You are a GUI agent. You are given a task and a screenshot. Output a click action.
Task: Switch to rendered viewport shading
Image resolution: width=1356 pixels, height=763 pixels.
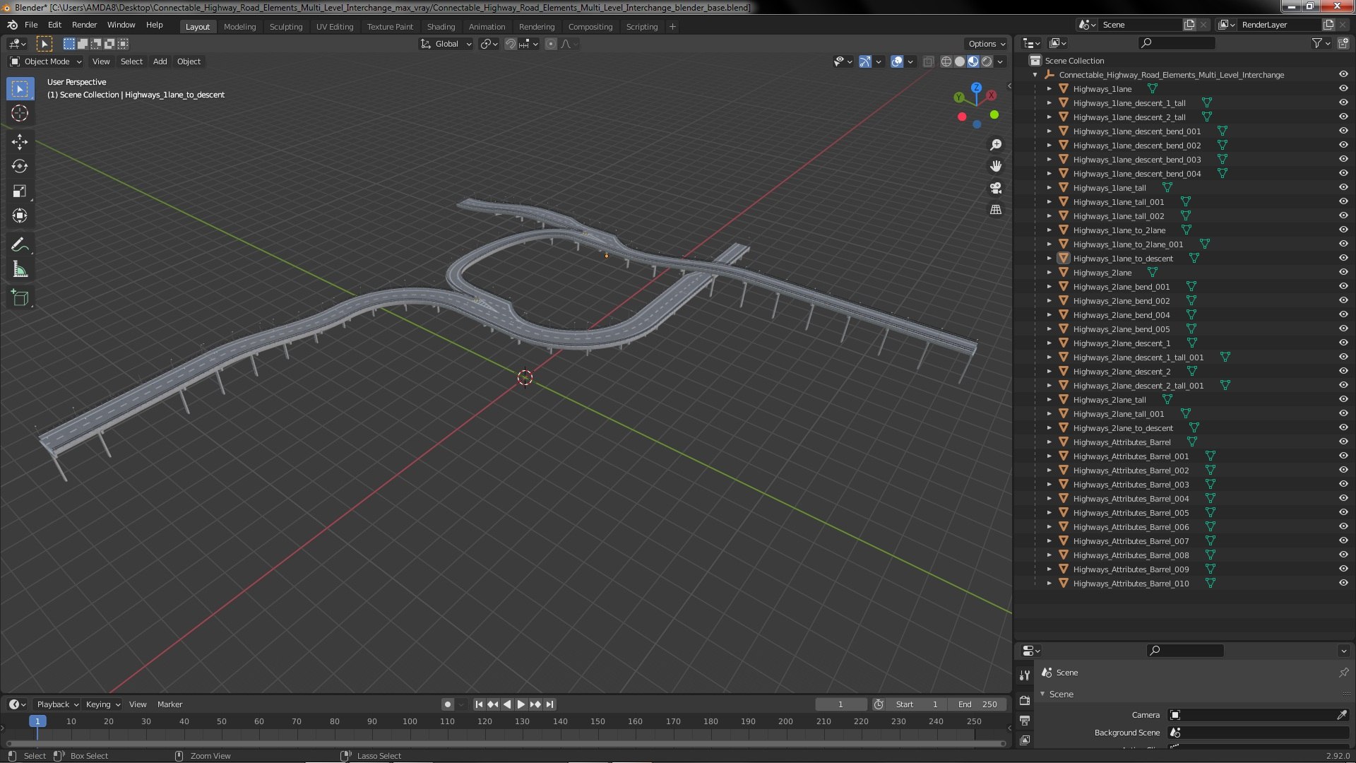(x=987, y=61)
